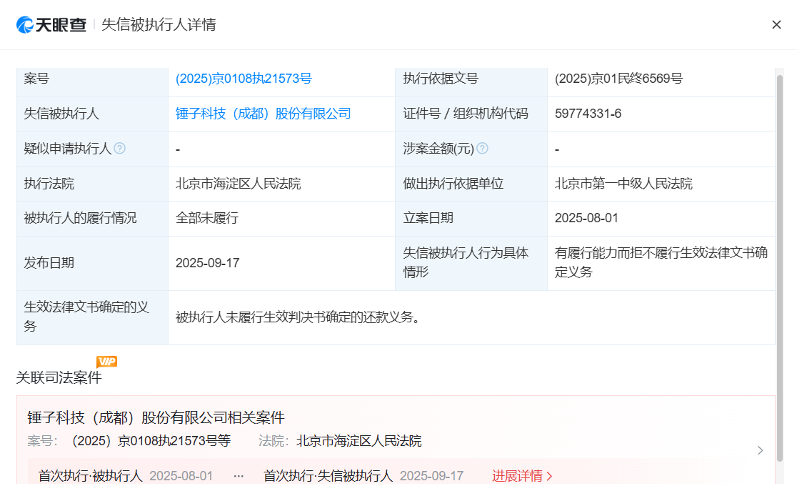Click 锤子科技（成都）股份有限公司相关案件 card title
Viewport: 797px width, 496px height.
[x=156, y=417]
